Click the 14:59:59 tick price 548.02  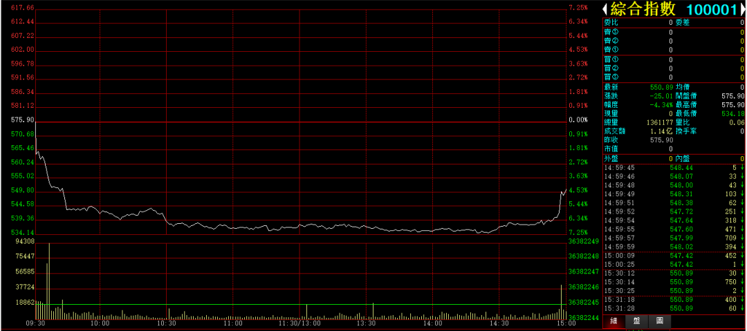coord(681,247)
